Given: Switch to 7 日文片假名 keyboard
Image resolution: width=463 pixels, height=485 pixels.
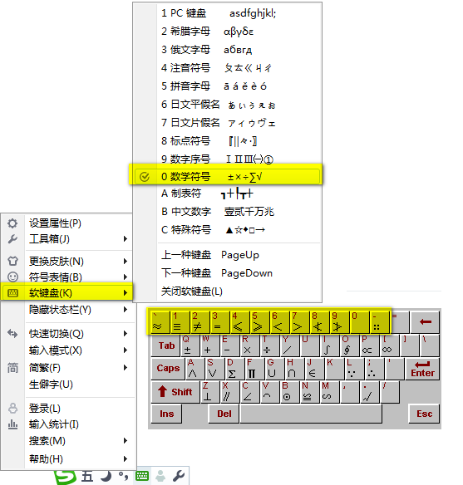Looking at the screenshot, I should tap(228, 123).
